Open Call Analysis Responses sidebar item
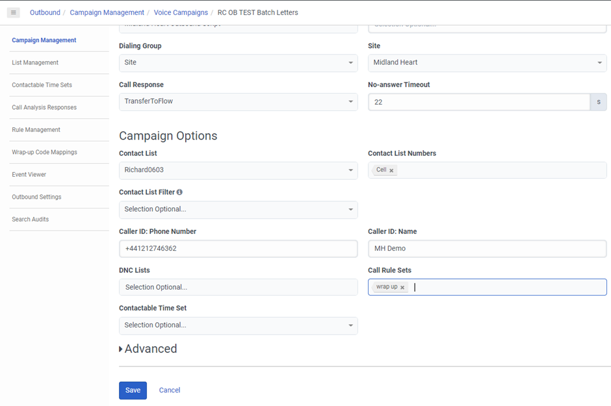The width and height of the screenshot is (611, 406). [44, 108]
